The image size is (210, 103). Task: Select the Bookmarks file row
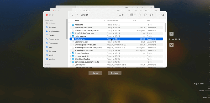[x=116, y=39]
